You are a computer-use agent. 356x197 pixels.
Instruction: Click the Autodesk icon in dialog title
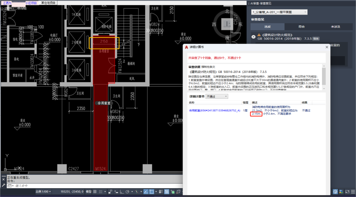point(186,47)
